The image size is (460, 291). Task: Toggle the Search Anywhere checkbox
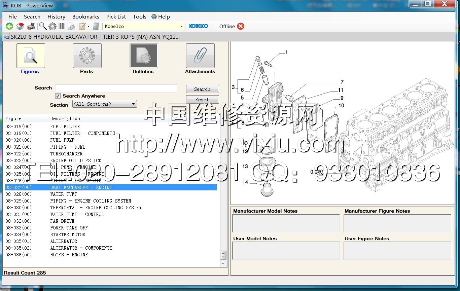point(58,96)
